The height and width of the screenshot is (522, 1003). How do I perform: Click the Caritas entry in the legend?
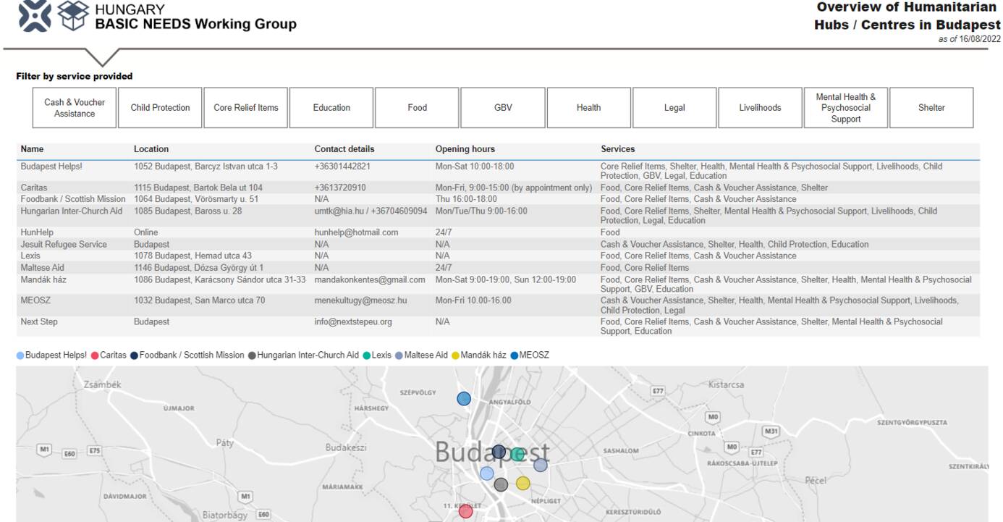pos(108,355)
